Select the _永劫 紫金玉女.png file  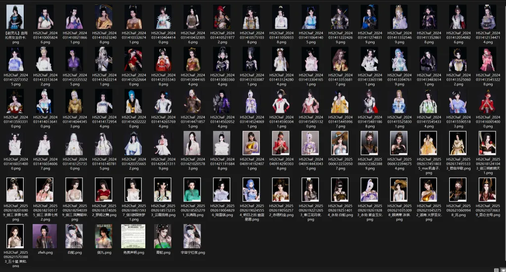(x=370, y=189)
